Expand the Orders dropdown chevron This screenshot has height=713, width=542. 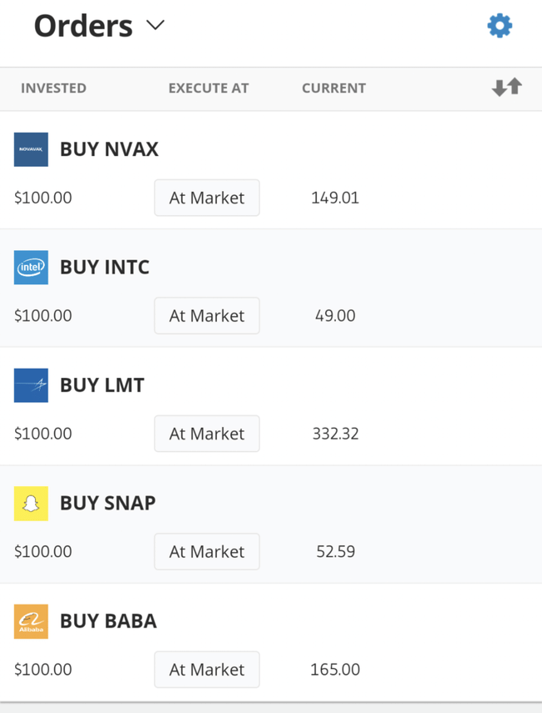[155, 26]
